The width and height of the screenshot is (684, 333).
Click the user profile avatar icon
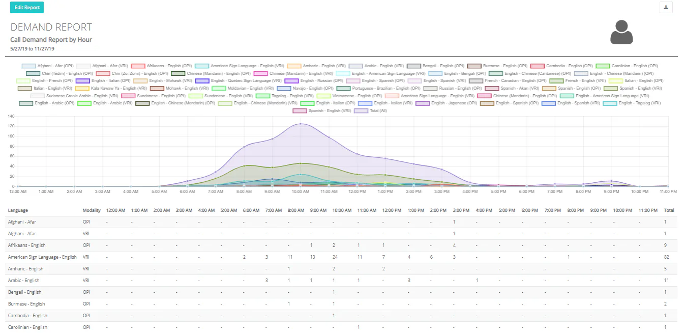pos(621,32)
